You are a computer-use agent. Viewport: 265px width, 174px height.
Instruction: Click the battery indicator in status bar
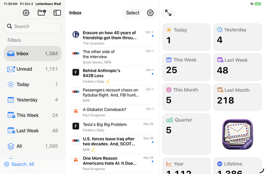258,4
